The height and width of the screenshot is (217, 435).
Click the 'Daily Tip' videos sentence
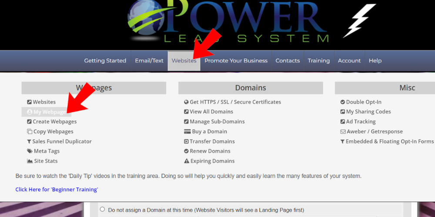click(x=189, y=176)
